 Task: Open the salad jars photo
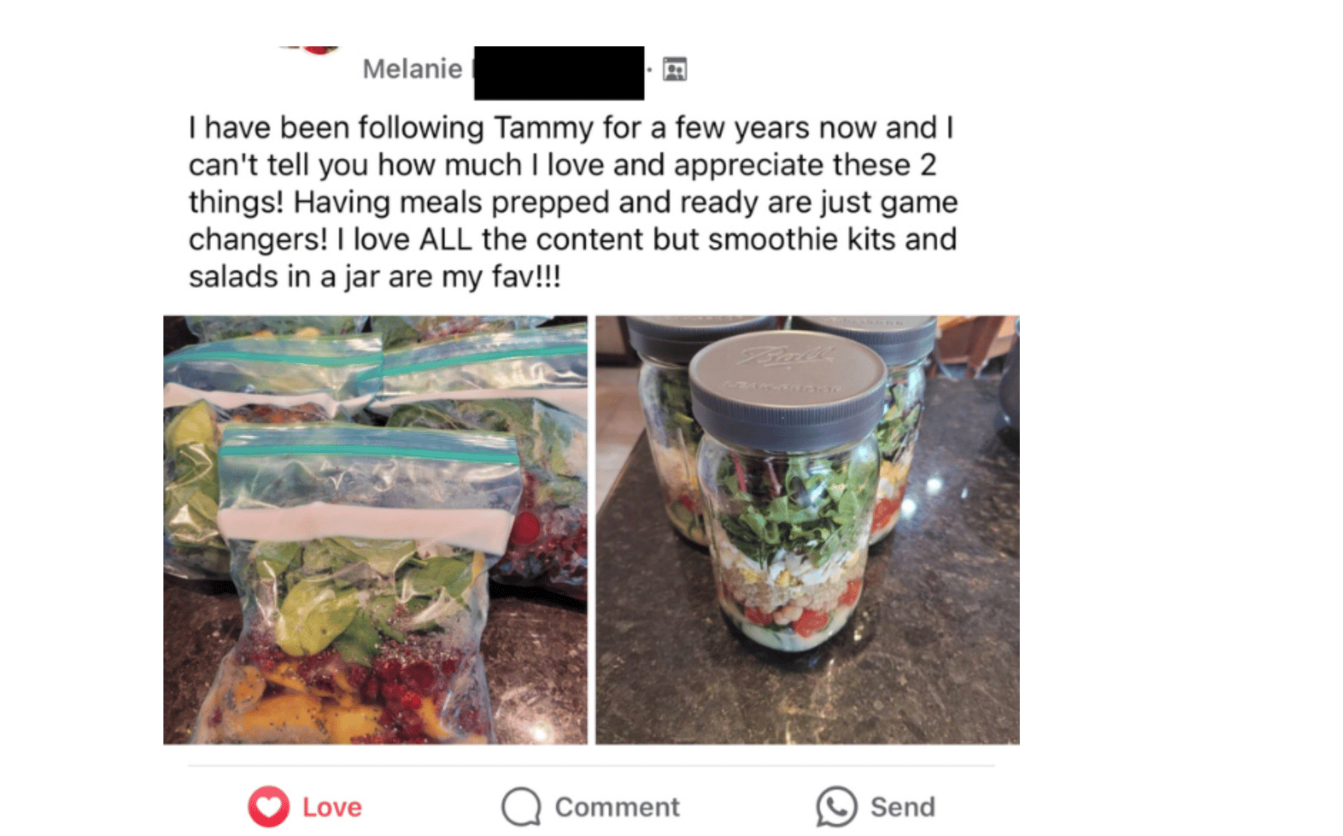[807, 530]
